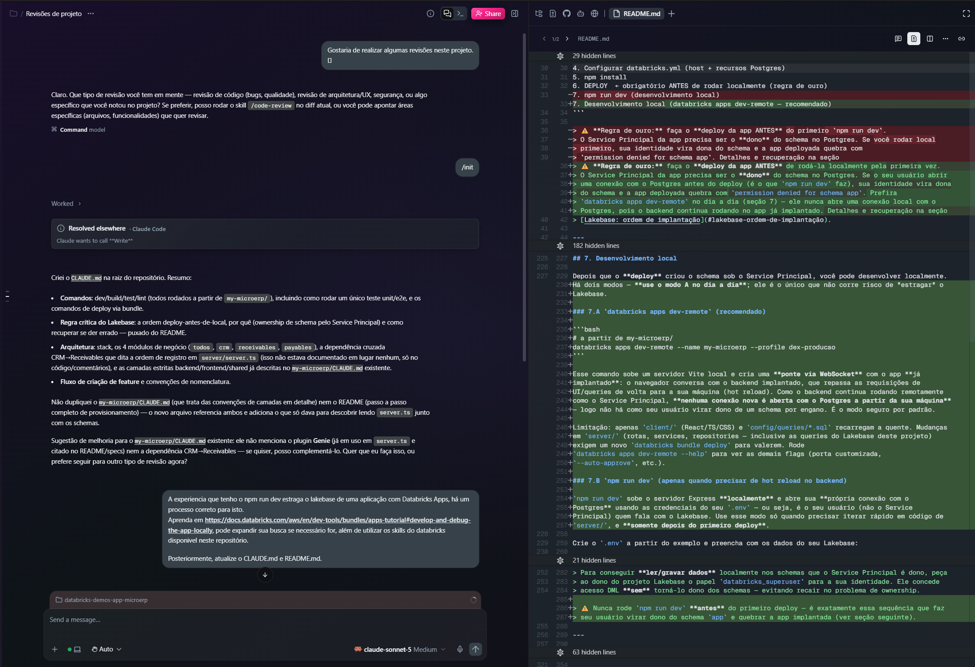Open Revisões de projeto options menu
The width and height of the screenshot is (975, 667).
pyautogui.click(x=91, y=13)
